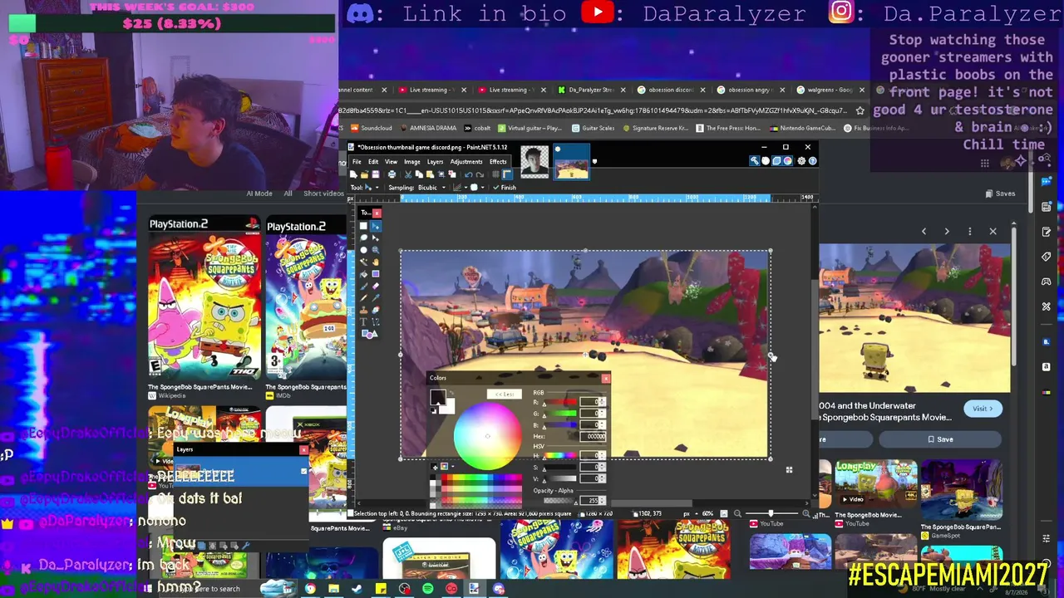Image resolution: width=1064 pixels, height=598 pixels.
Task: Click the Opacity Alpha slider
Action: pyautogui.click(x=562, y=501)
